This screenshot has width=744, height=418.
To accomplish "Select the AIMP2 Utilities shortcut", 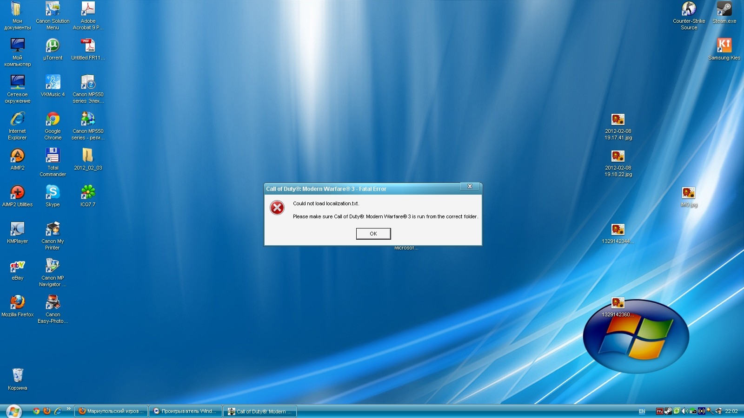I will pos(17,196).
